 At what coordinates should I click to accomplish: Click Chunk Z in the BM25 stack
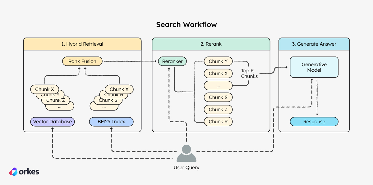[56, 100]
